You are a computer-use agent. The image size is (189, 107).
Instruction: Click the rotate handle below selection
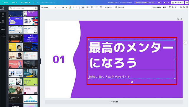[132, 82]
